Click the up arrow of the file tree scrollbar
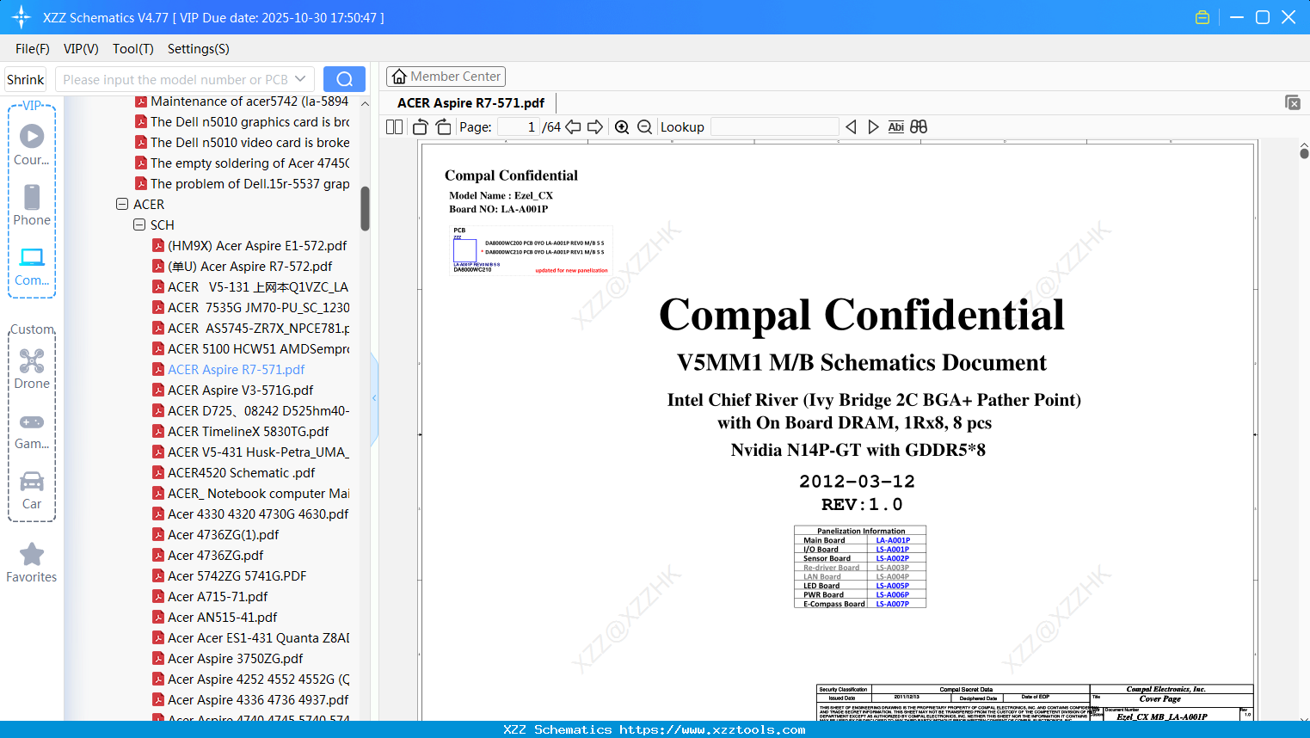Image resolution: width=1310 pixels, height=738 pixels. click(x=365, y=103)
